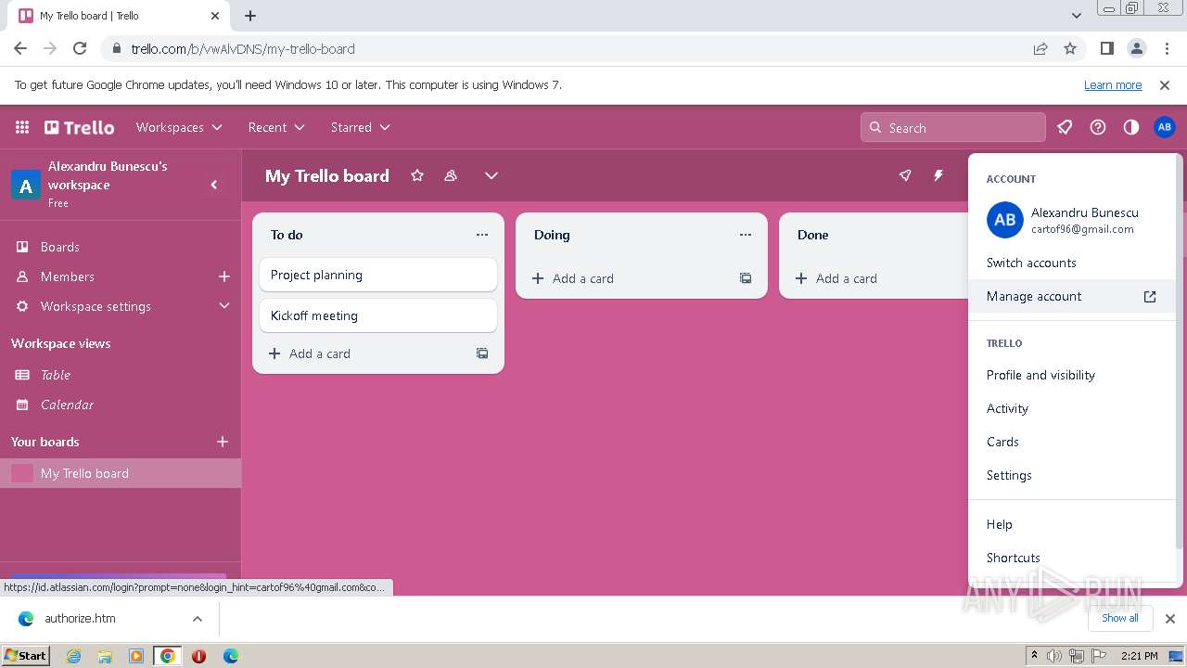Star My Trello board
Image resolution: width=1187 pixels, height=668 pixels.
click(417, 175)
